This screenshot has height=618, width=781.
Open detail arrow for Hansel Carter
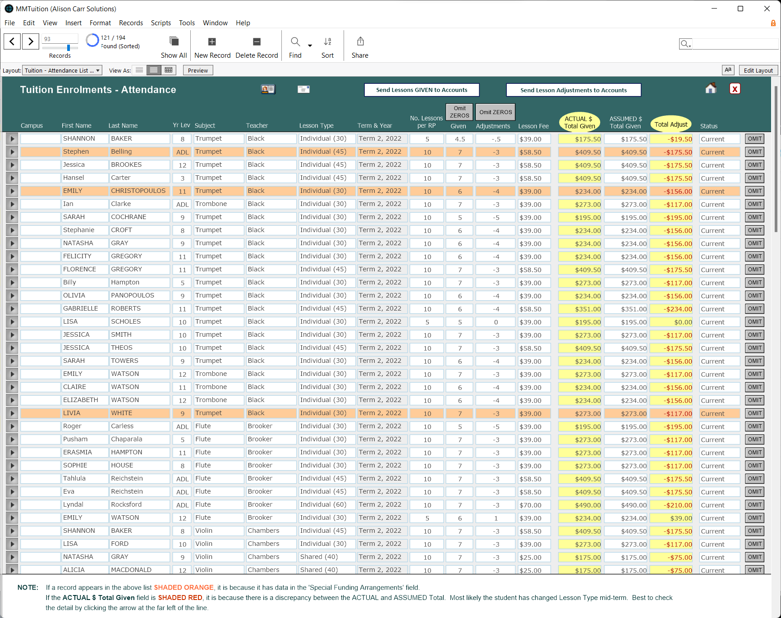point(12,178)
